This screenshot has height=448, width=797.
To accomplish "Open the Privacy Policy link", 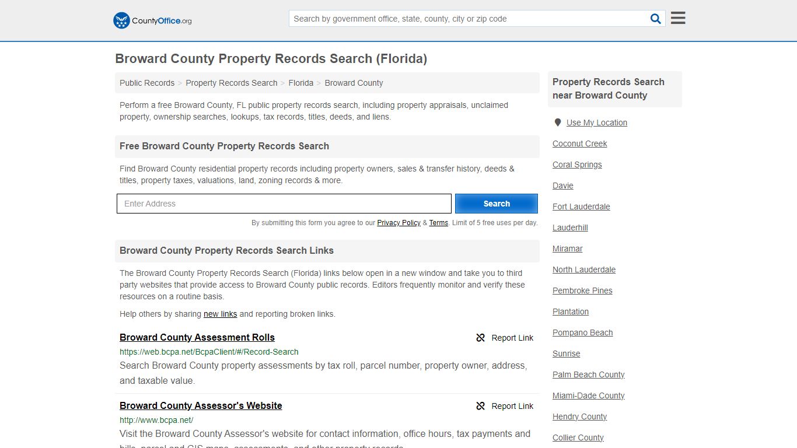I will pos(398,223).
